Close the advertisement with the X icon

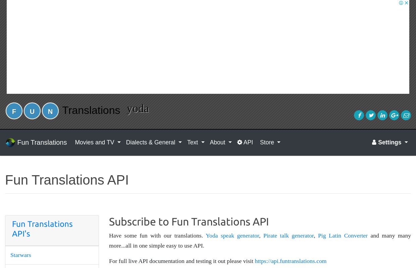406,3
